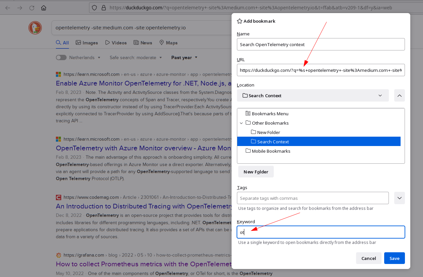Screen dimensions: 423x277
Task: Click the CODE Magazine favicon
Action: [59, 197]
